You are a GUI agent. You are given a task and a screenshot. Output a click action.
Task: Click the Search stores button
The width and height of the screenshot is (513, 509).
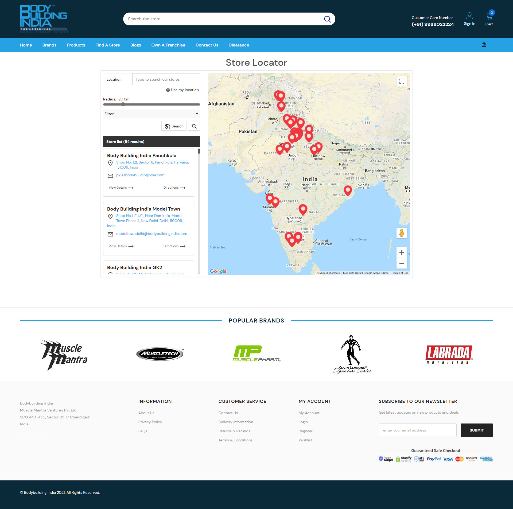tap(174, 126)
